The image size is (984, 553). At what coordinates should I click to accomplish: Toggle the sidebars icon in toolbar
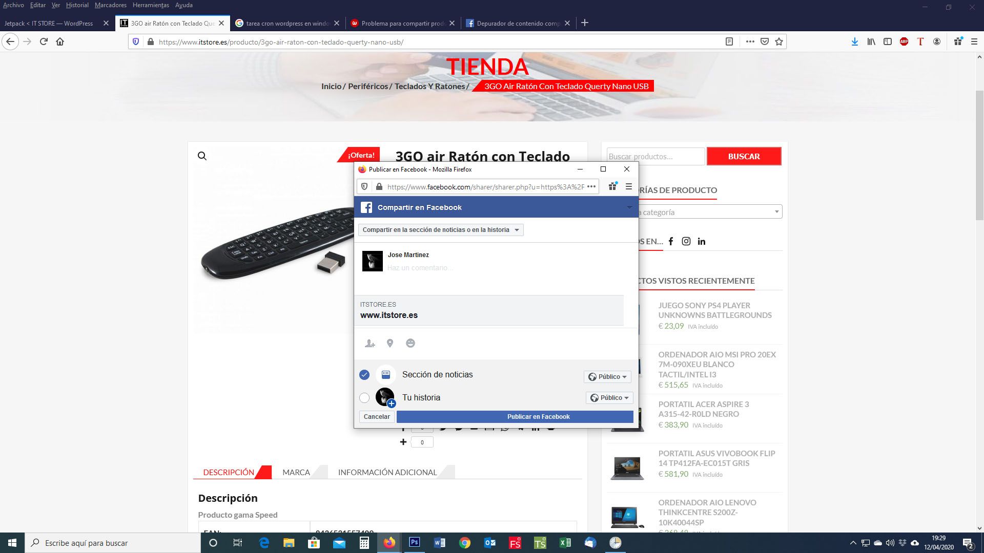888,41
